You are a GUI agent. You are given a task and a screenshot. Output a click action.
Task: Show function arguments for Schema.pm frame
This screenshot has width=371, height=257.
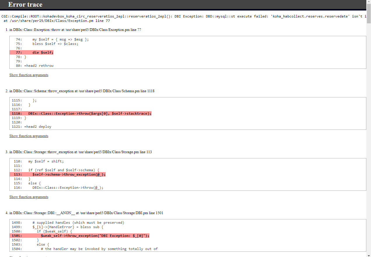pyautogui.click(x=29, y=136)
